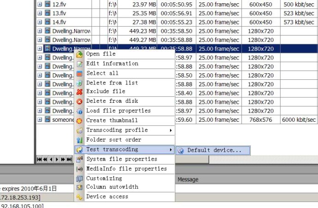The image size is (318, 208).
Task: Expand the Dwelling row sized 449.23 MB
Action: coord(40,31)
